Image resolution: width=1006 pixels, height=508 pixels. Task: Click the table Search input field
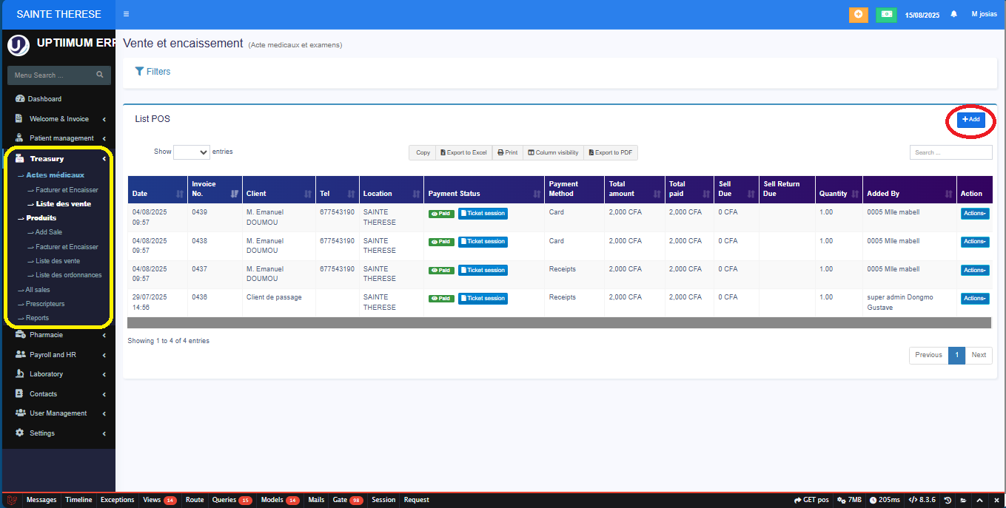pos(950,152)
